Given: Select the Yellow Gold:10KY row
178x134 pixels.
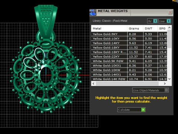Looking at the screenshot, I should (129, 39).
